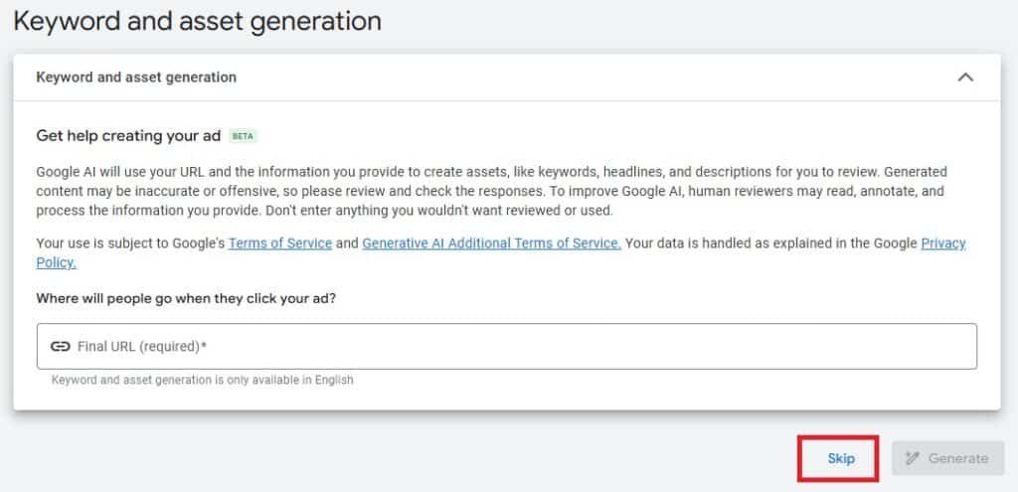The width and height of the screenshot is (1018, 492).
Task: Click the 'Final URL (required)' placeholder text
Action: coord(142,347)
